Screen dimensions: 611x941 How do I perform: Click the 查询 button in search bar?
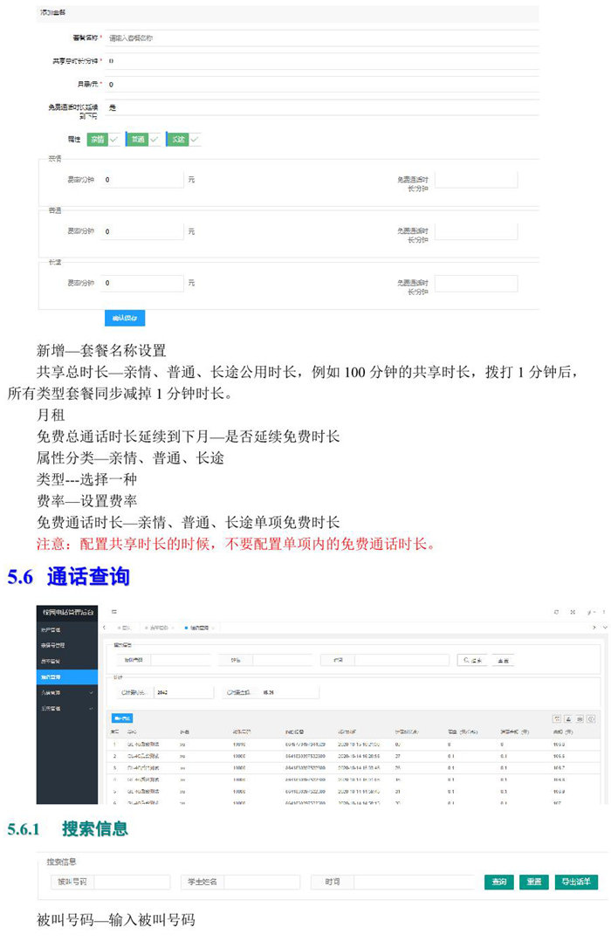click(x=498, y=883)
